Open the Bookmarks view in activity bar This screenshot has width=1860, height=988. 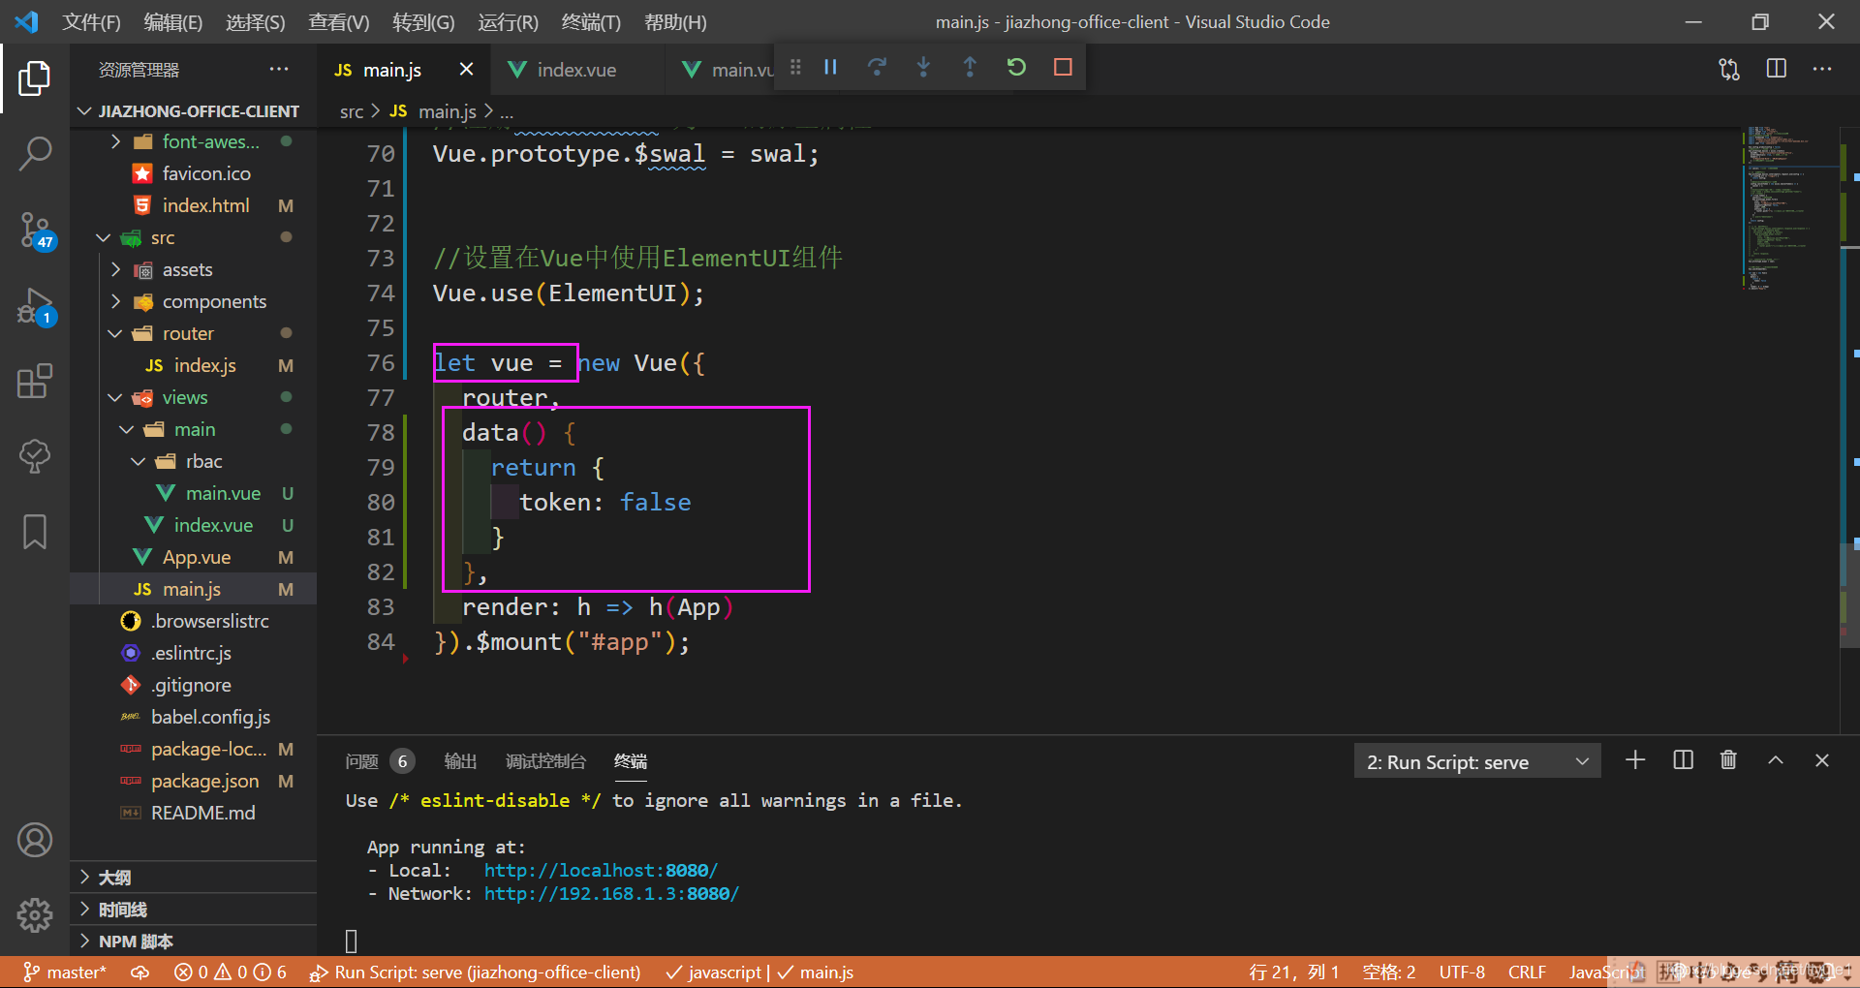[35, 532]
